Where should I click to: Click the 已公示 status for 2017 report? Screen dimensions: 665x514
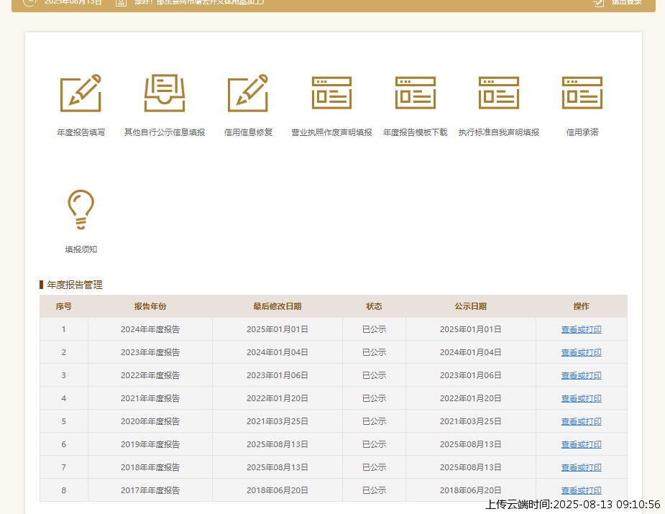tap(374, 490)
